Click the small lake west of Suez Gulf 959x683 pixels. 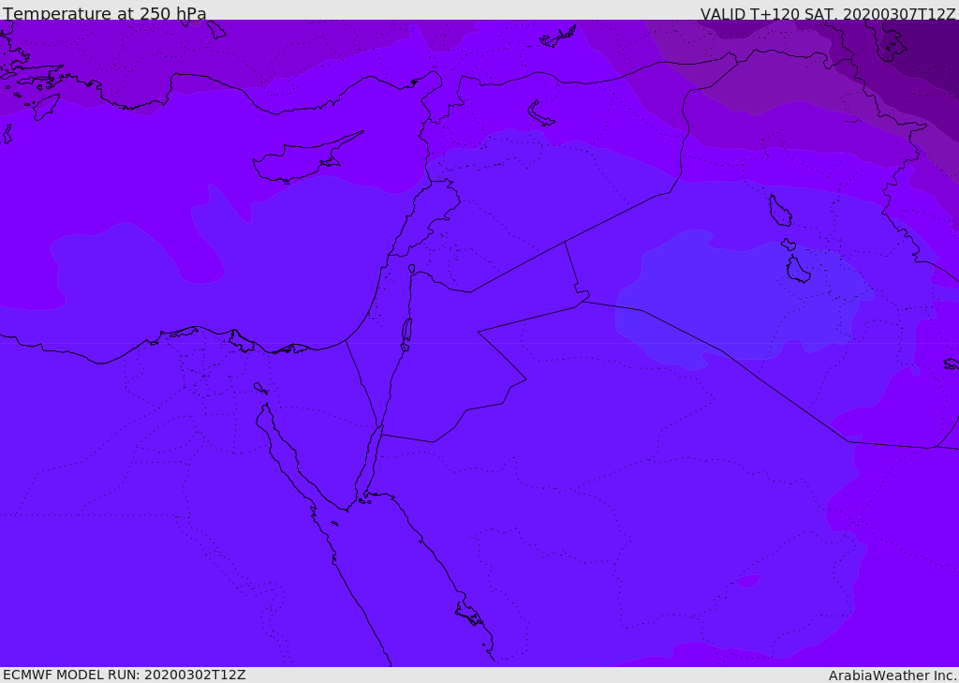(x=260, y=388)
